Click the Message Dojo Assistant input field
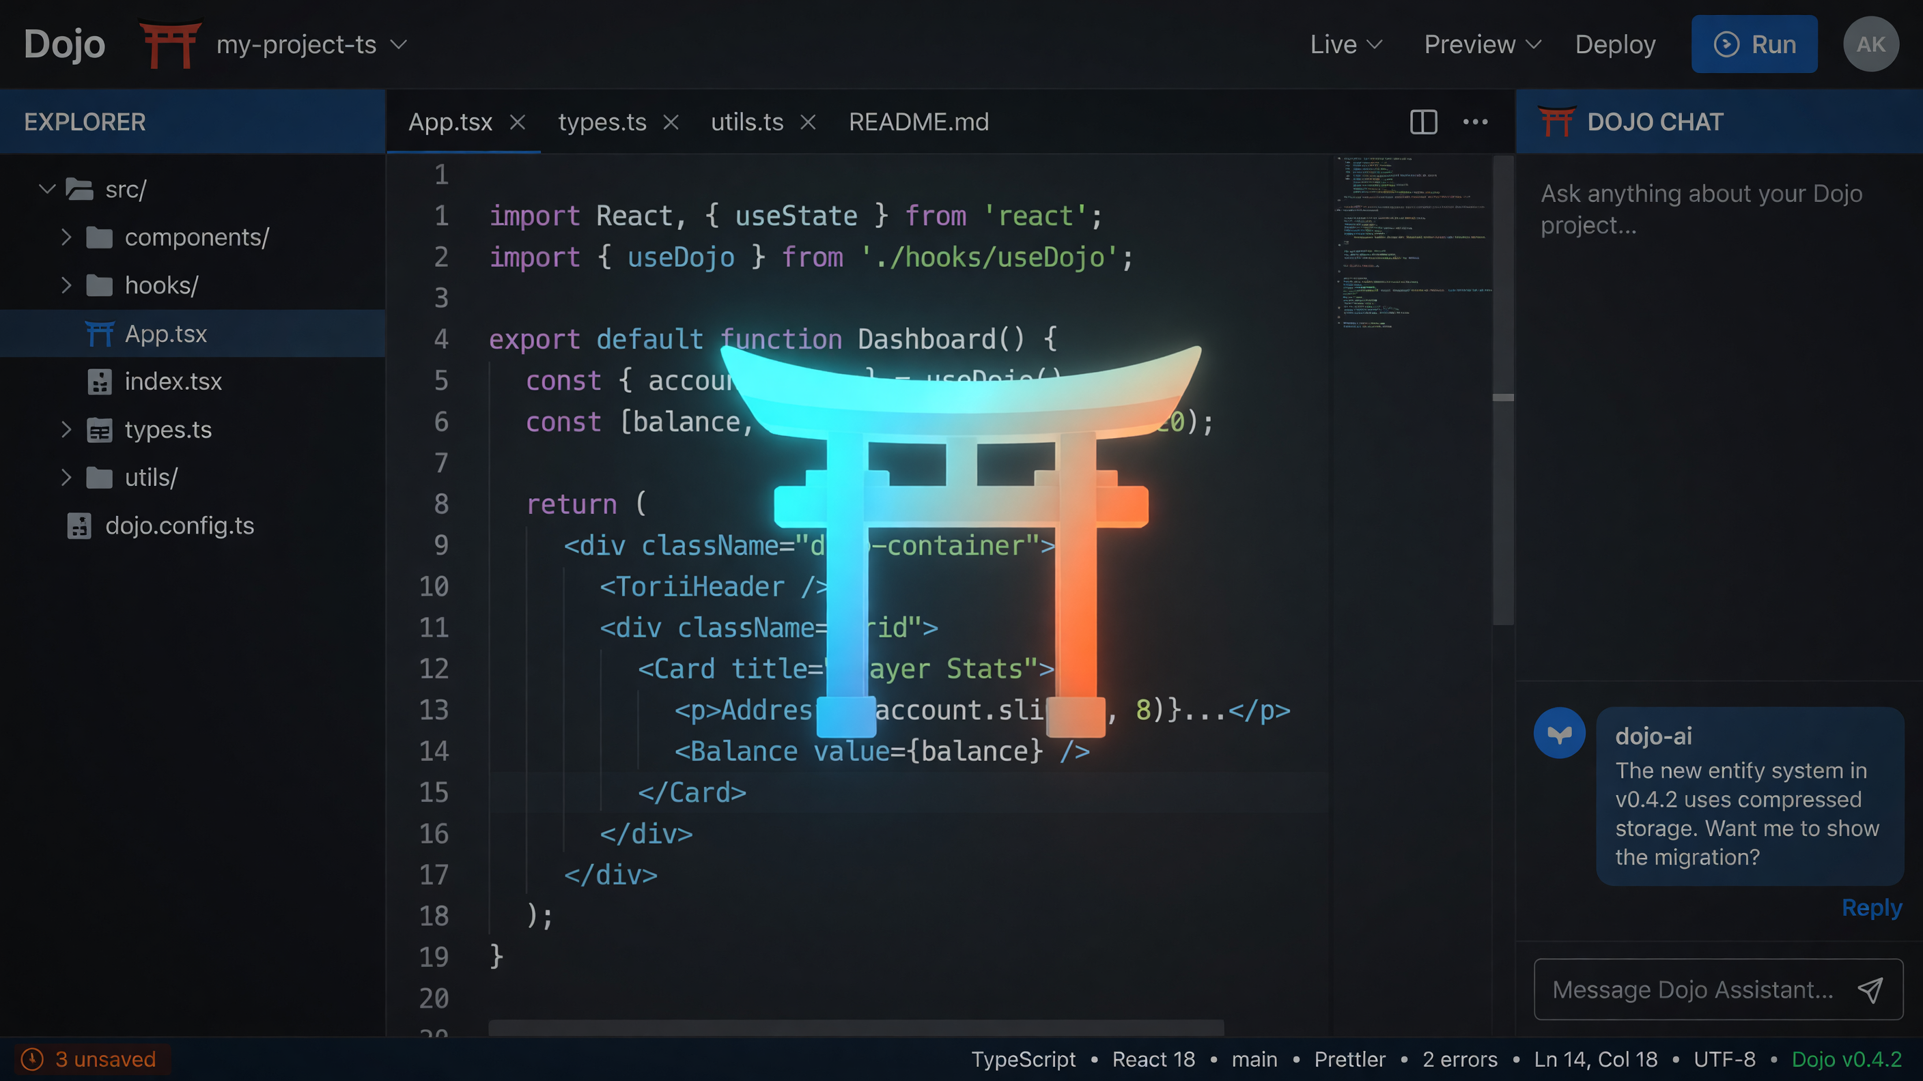 [x=1718, y=990]
